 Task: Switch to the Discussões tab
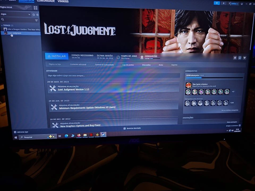coord(146,65)
